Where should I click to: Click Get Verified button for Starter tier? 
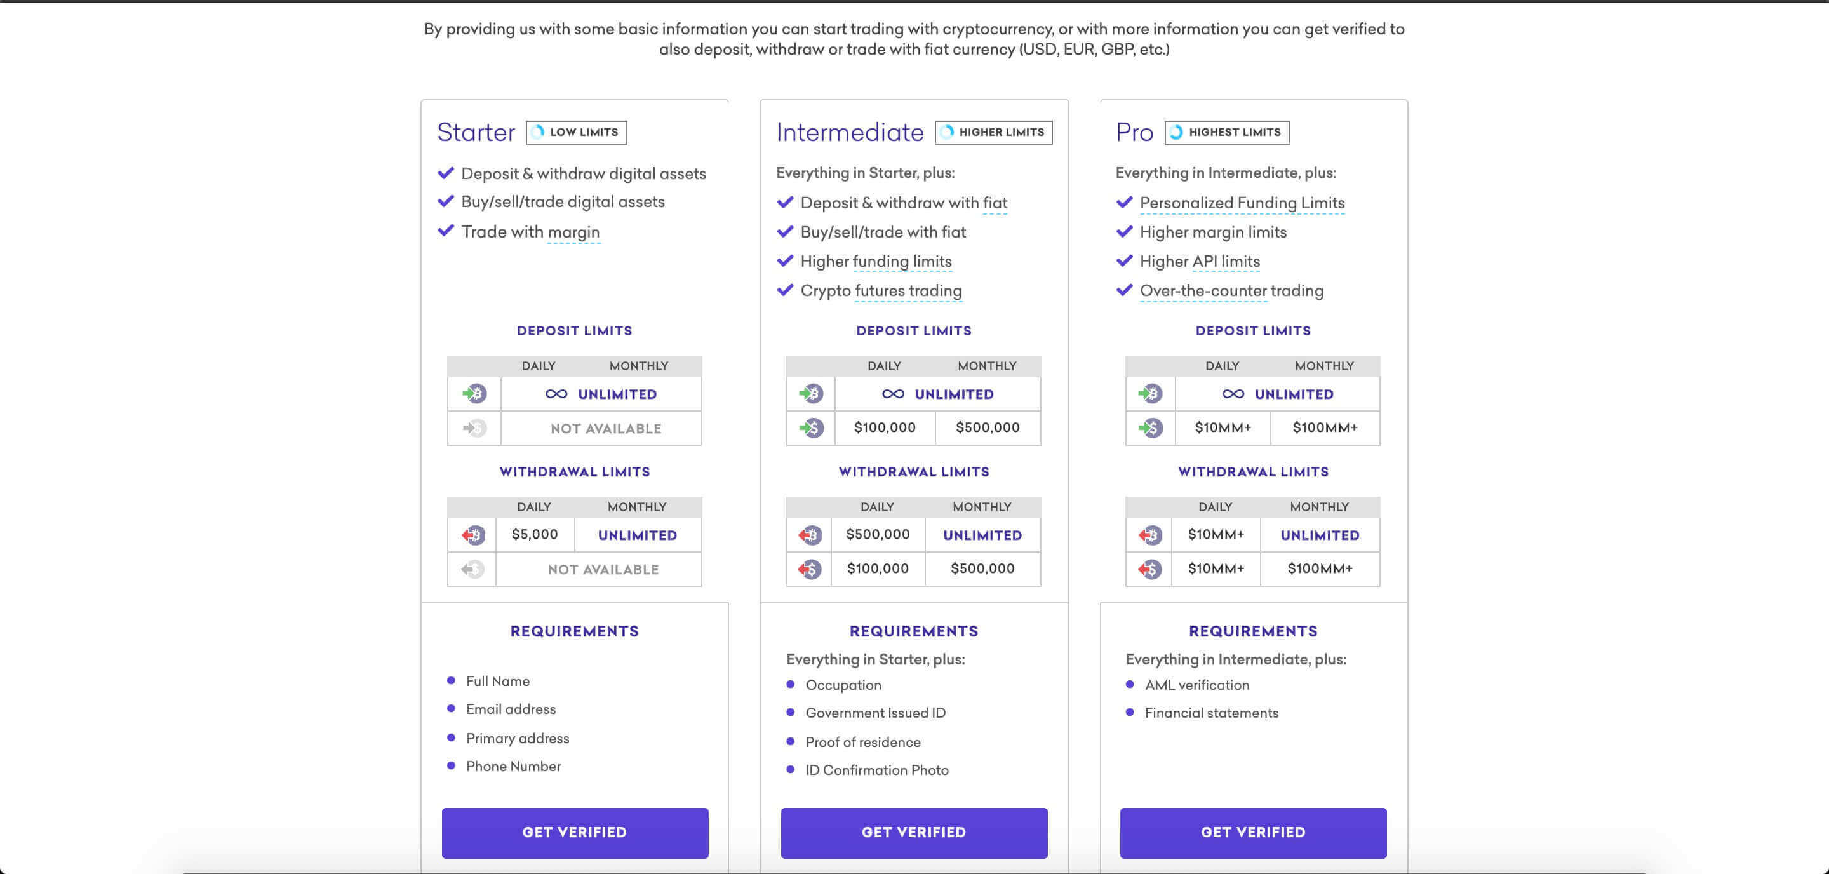575,832
